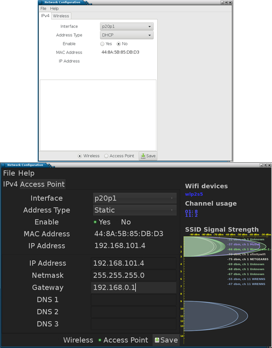Image resolution: width=272 pixels, height=348 pixels.
Task: Click wlp2s5 wifi device link
Action: pos(194,194)
